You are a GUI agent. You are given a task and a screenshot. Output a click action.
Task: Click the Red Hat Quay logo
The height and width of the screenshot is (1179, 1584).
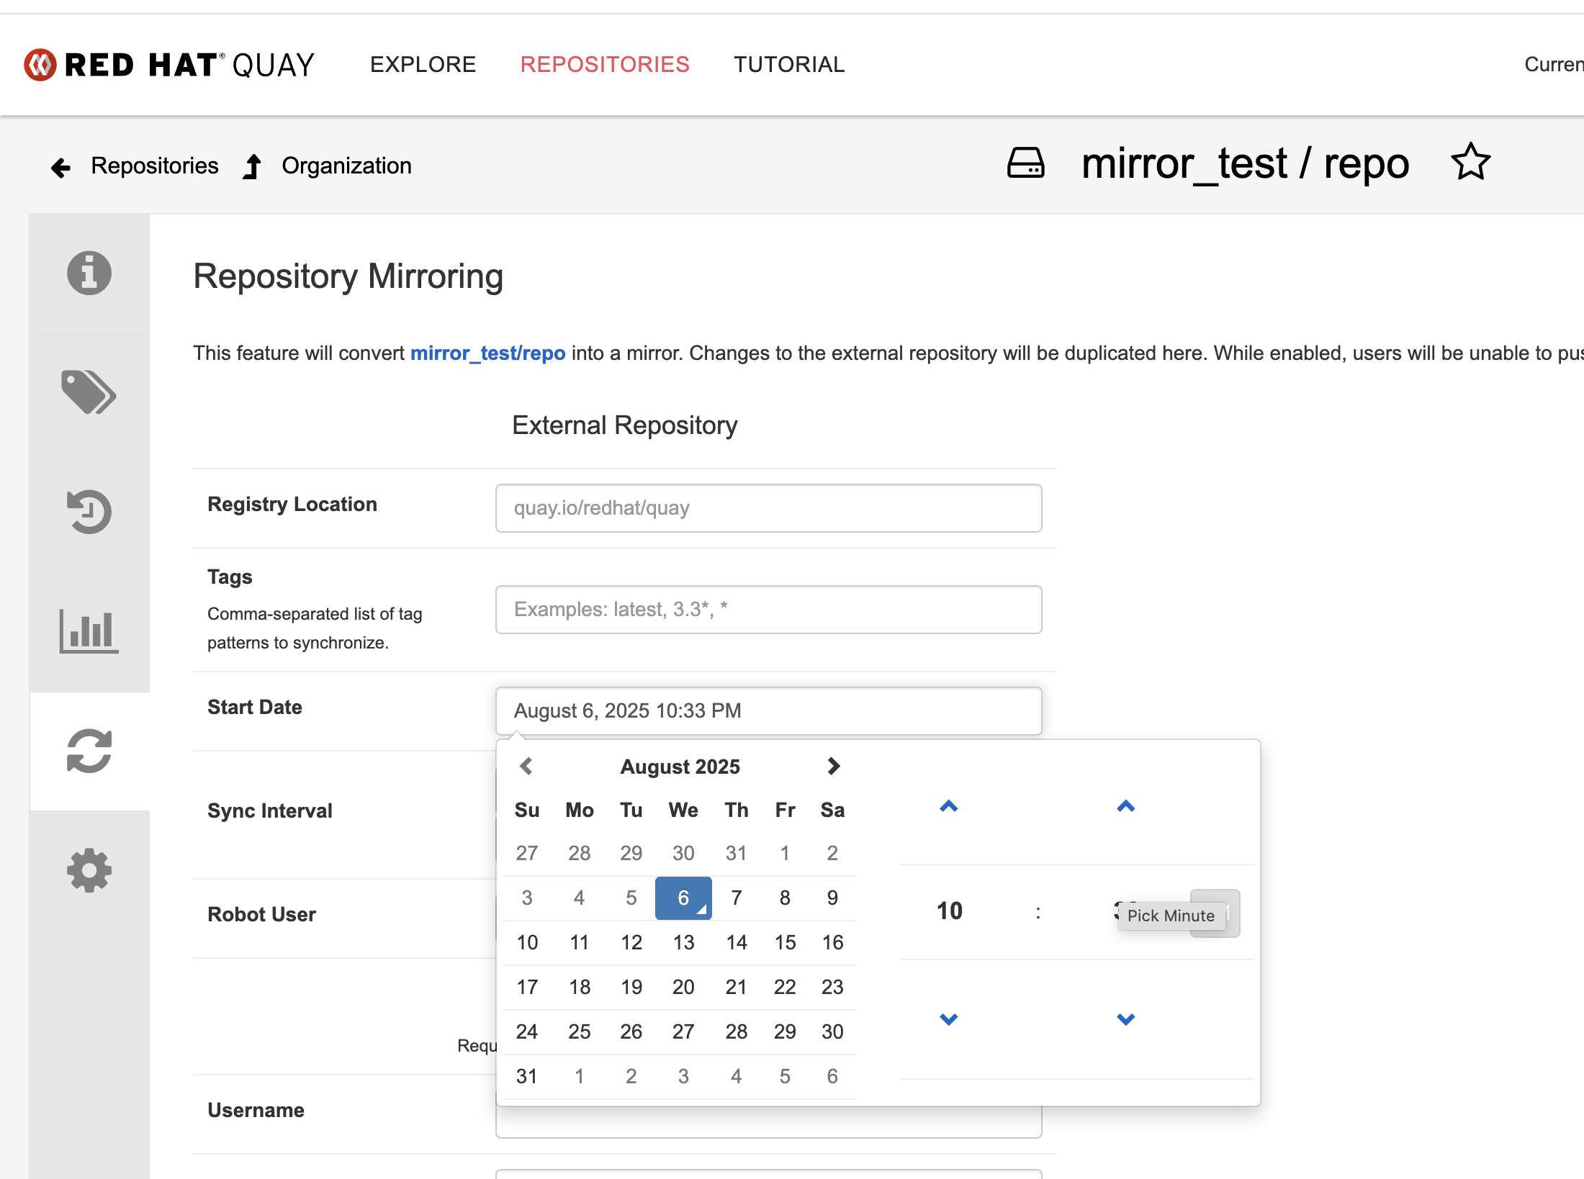(x=169, y=65)
